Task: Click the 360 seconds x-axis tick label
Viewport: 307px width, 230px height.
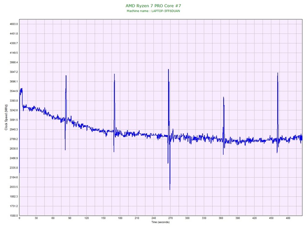Action: tap(221, 218)
